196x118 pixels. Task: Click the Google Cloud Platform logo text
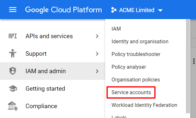[63, 10]
